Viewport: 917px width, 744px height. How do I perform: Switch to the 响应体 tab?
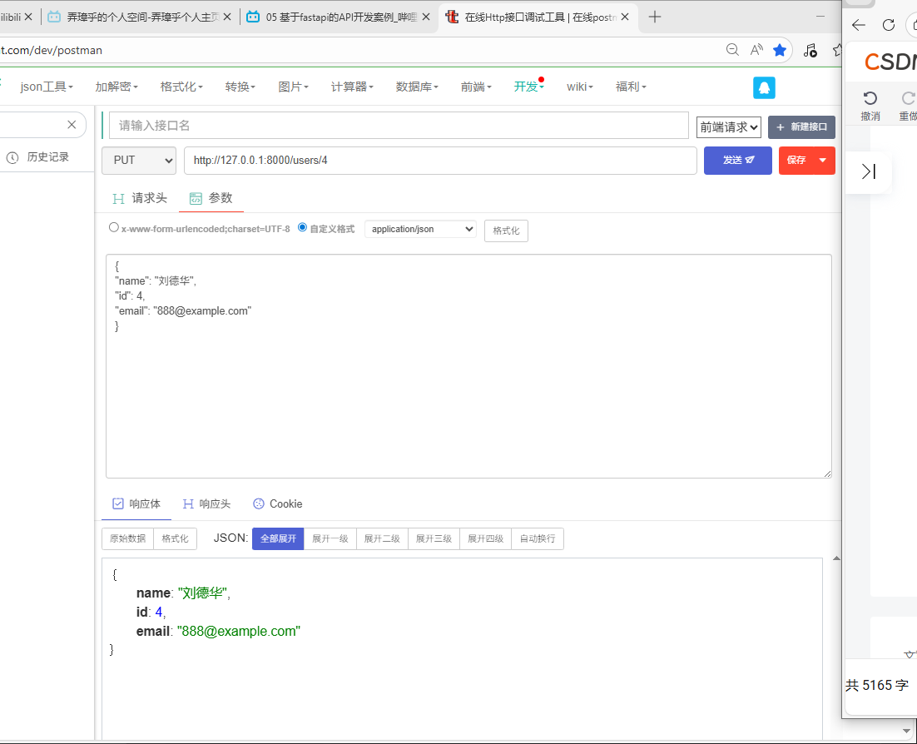[136, 503]
